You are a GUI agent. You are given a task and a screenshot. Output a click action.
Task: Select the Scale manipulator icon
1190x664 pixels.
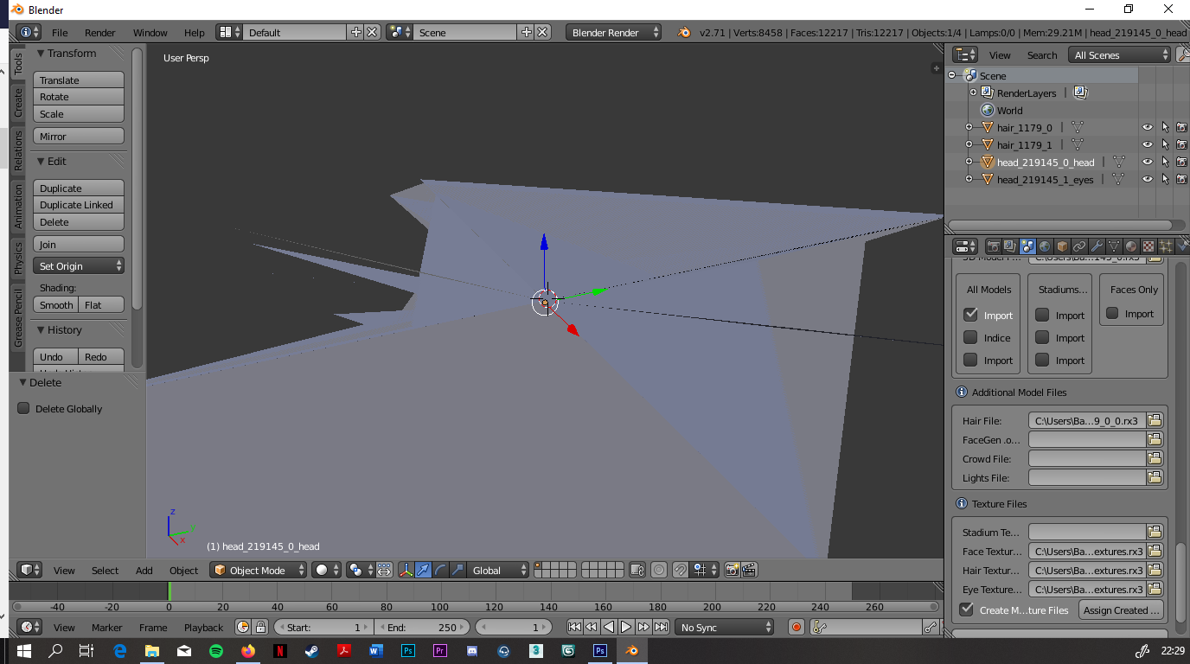(x=457, y=570)
